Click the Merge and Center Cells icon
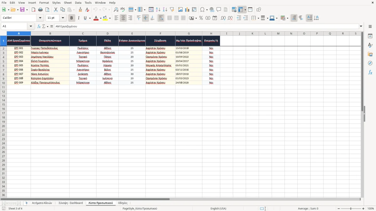The height and width of the screenshot is (211, 376). tap(170, 18)
